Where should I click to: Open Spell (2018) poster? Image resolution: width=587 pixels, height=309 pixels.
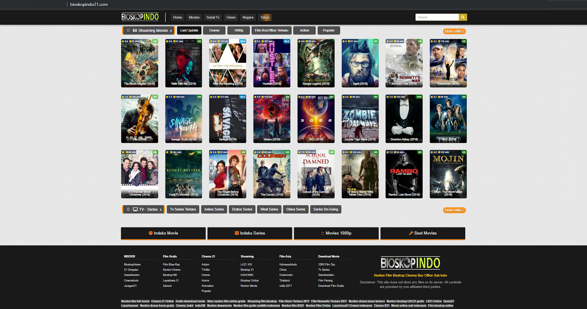click(x=360, y=63)
